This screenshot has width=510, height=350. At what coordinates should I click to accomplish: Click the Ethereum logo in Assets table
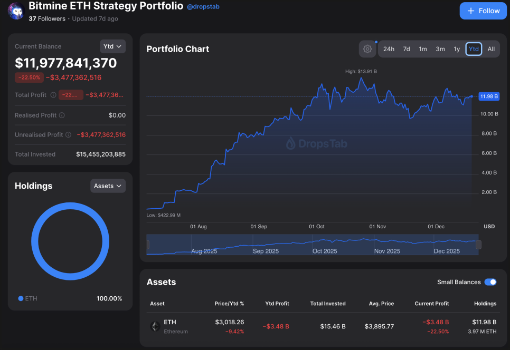[155, 326]
